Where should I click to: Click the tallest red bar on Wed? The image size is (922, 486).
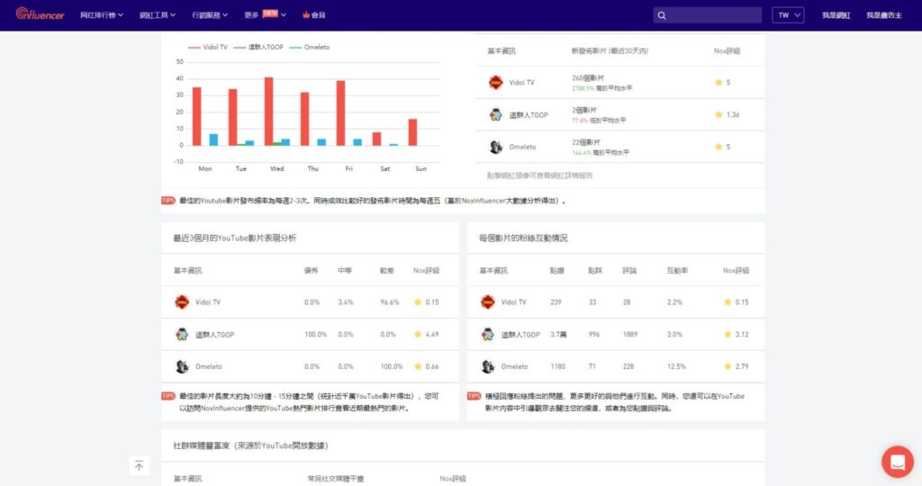268,110
